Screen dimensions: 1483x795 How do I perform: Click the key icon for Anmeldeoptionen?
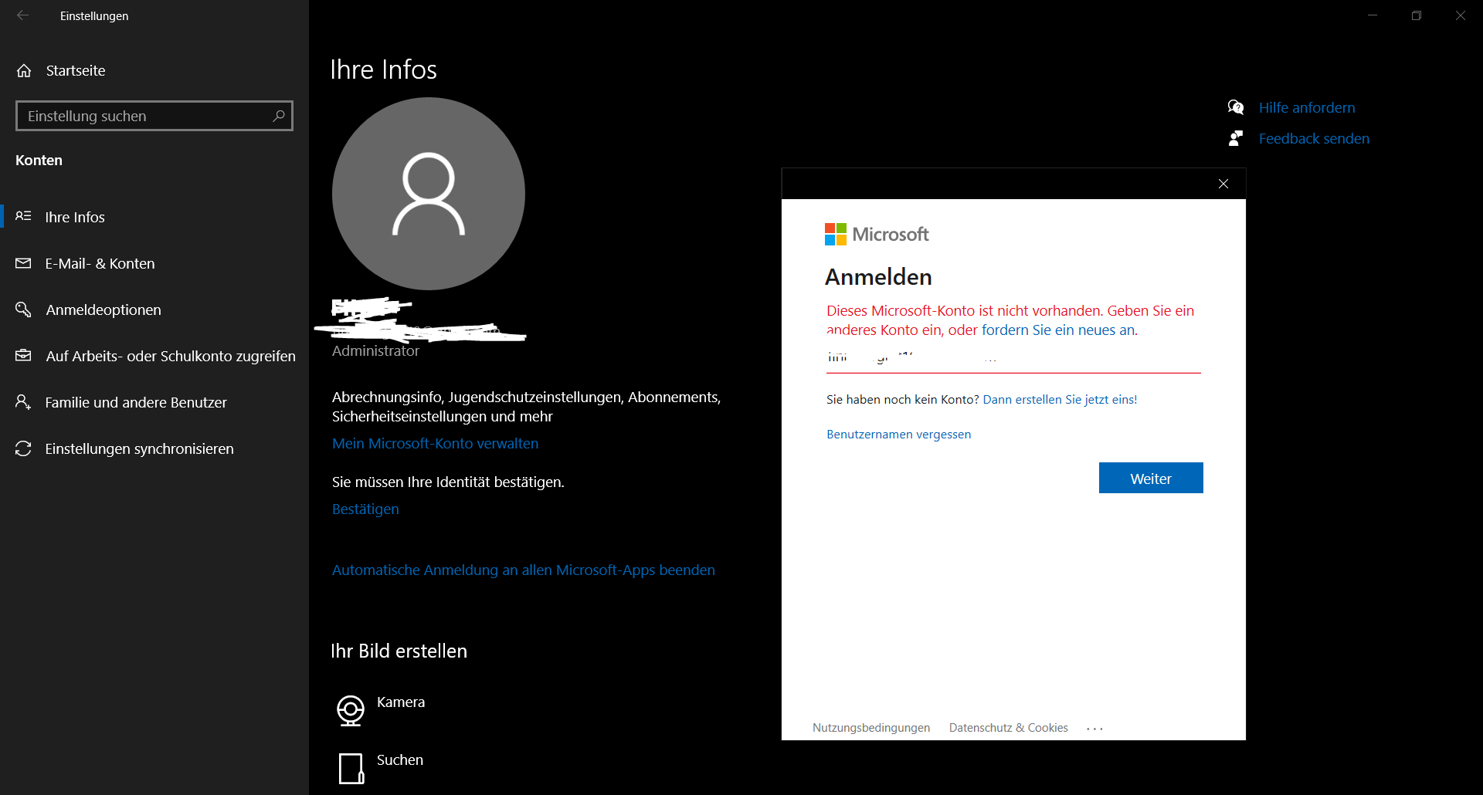23,310
